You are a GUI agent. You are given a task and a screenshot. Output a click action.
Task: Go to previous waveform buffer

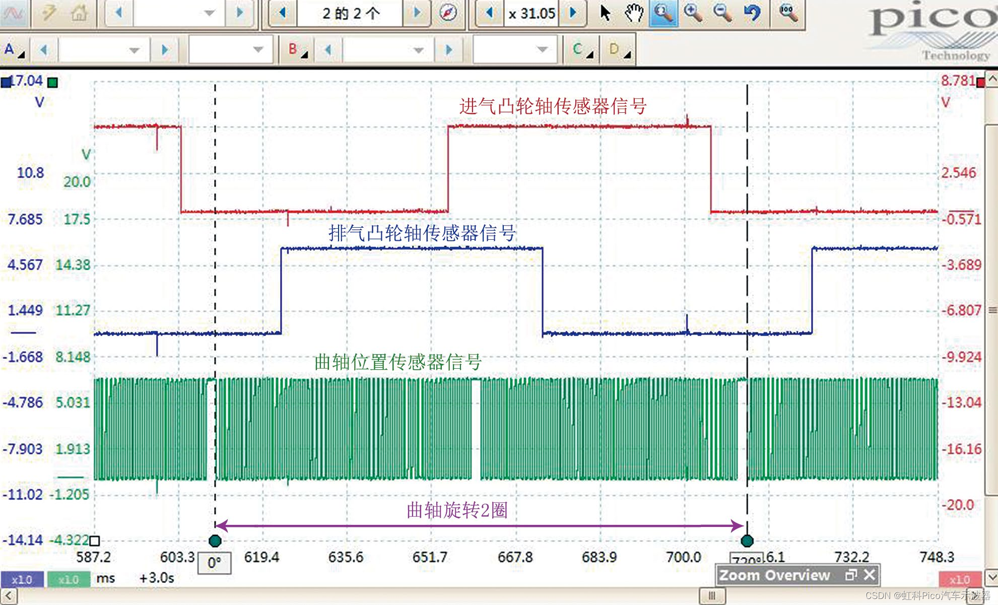(x=283, y=13)
